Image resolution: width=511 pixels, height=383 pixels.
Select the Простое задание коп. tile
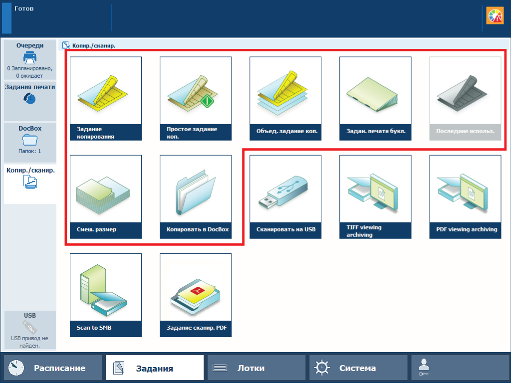pos(196,98)
